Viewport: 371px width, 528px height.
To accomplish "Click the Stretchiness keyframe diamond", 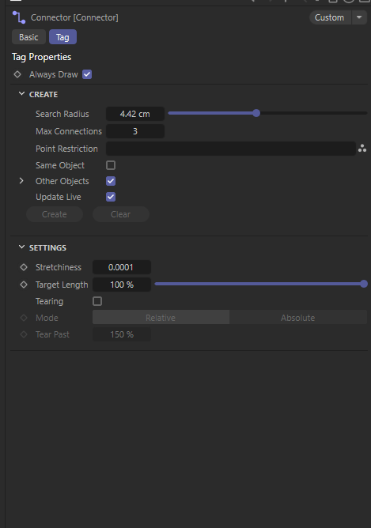I will pyautogui.click(x=24, y=267).
